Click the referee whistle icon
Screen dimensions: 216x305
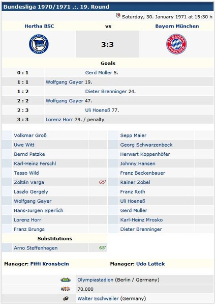pyautogui.click(x=66, y=298)
